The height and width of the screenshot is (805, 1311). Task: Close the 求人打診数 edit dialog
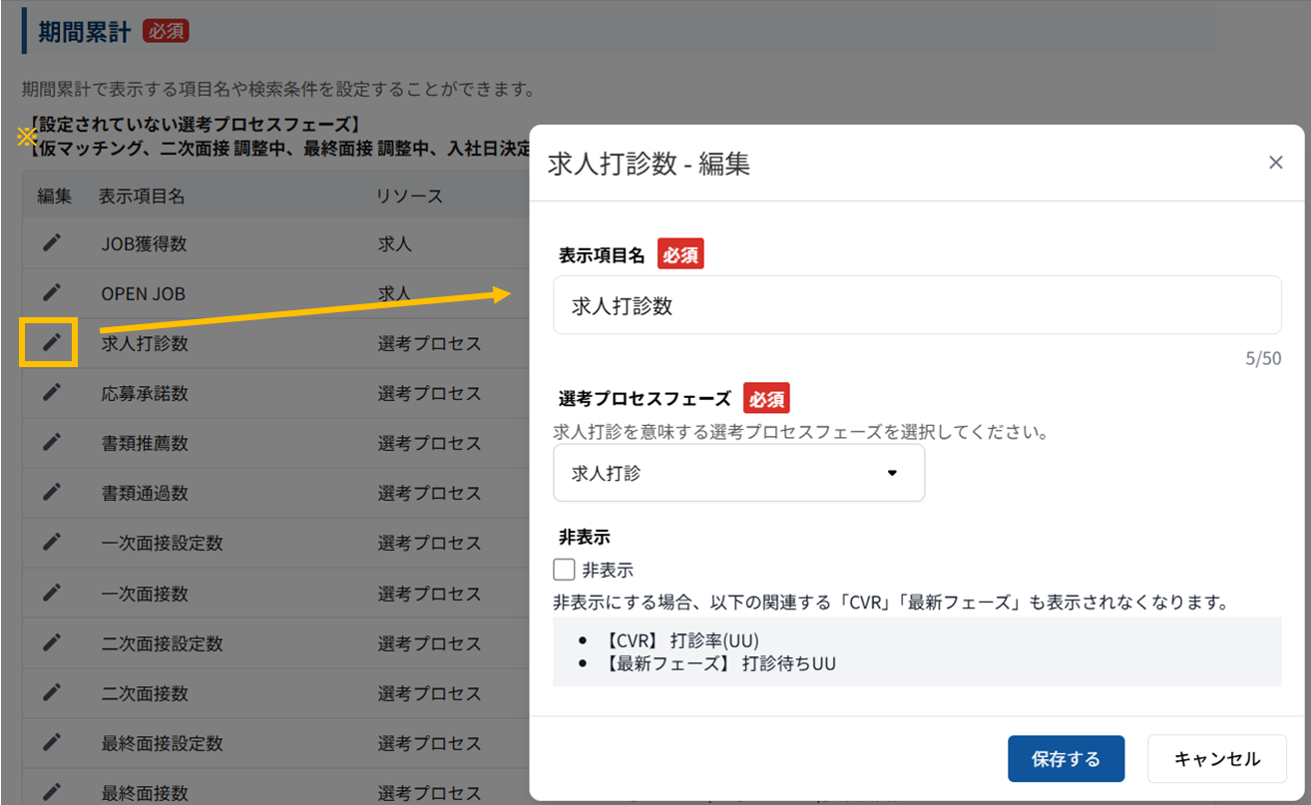pos(1275,163)
